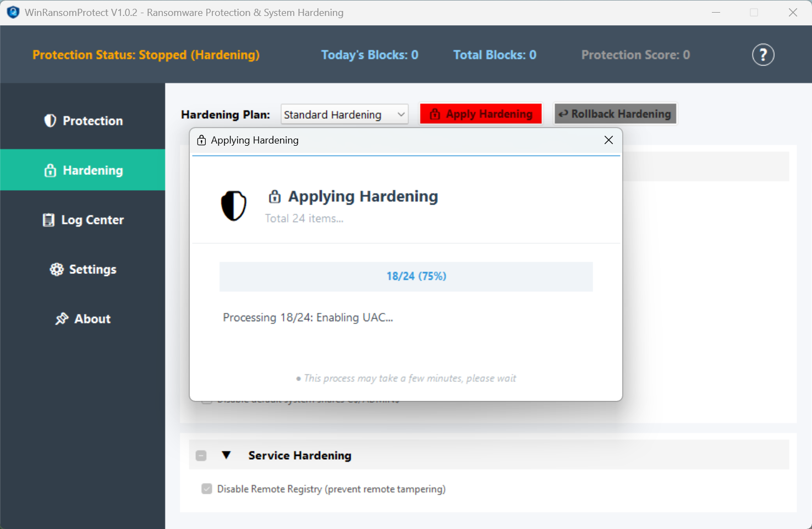Viewport: 812px width, 529px height.
Task: Close the WinRansomProtect window
Action: (793, 12)
